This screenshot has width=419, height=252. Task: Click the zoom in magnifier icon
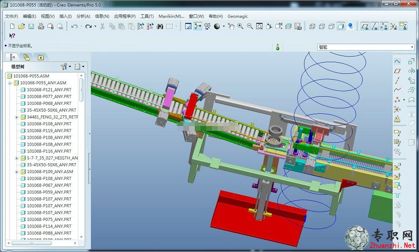pyautogui.click(x=240, y=26)
